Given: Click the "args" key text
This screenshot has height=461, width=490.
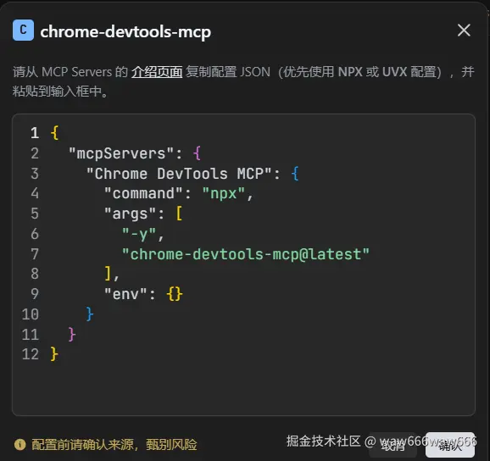Looking at the screenshot, I should click(x=130, y=214).
